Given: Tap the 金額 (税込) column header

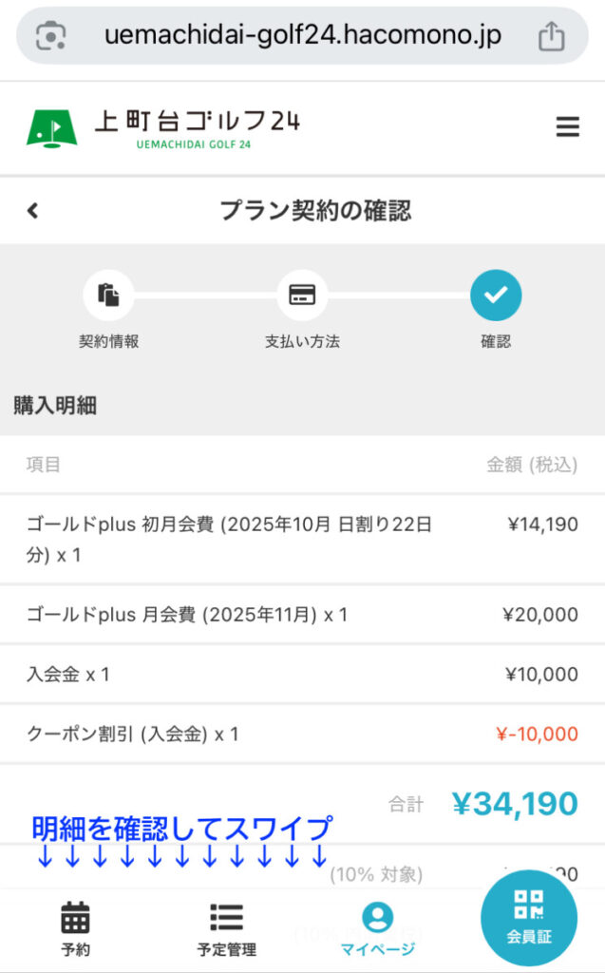Looking at the screenshot, I should click(532, 465).
